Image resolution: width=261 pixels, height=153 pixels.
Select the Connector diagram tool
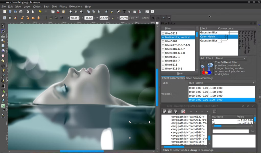[x=3, y=116]
